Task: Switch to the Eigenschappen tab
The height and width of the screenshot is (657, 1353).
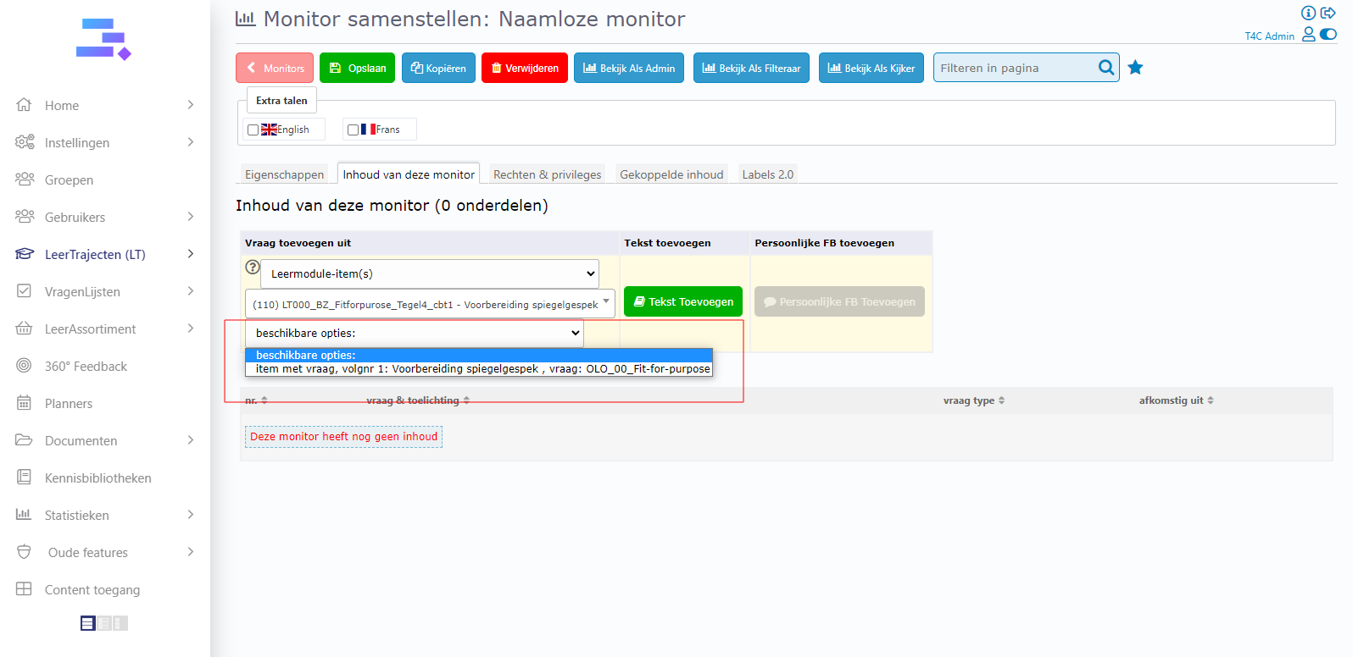Action: 284,174
